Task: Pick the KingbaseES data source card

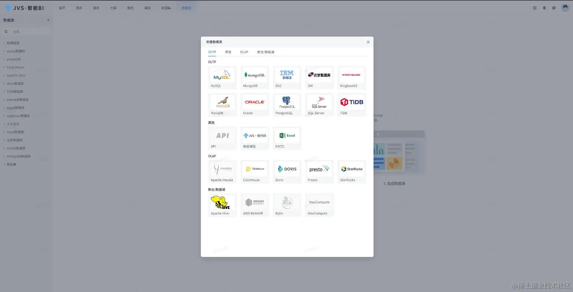Action: click(x=352, y=78)
